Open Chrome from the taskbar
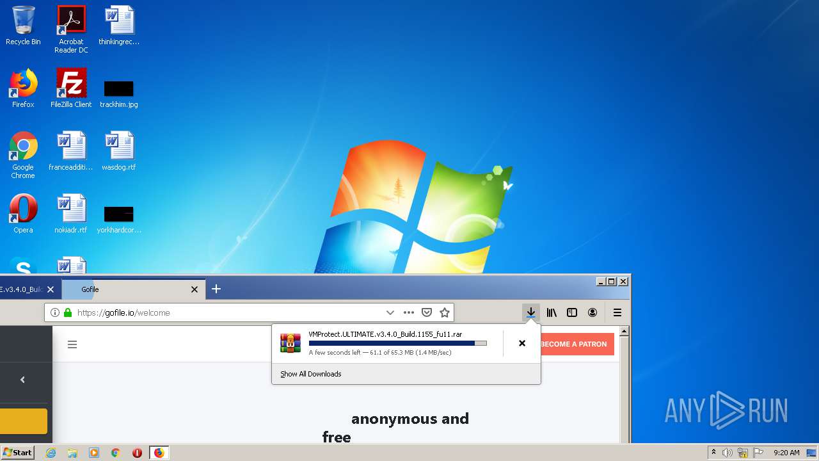 [116, 453]
